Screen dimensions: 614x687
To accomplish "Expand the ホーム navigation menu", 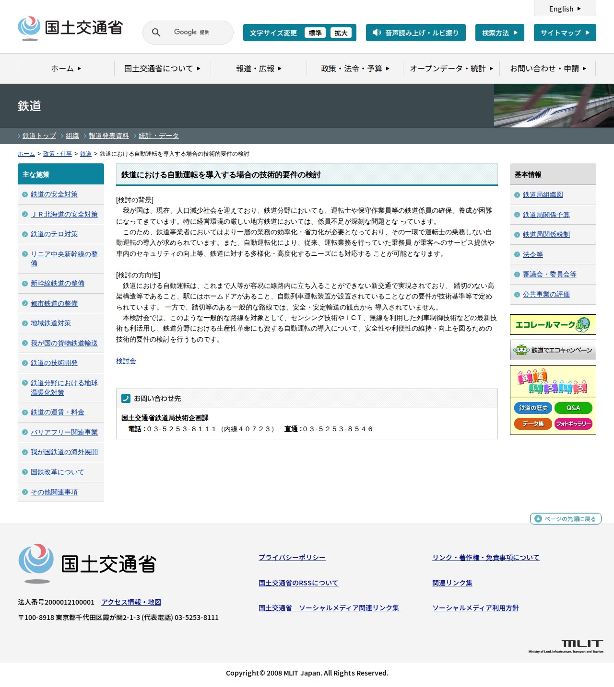I will 66,69.
